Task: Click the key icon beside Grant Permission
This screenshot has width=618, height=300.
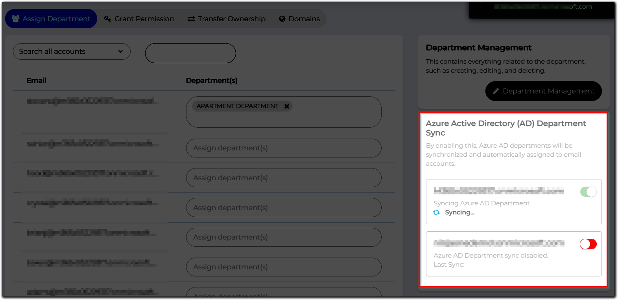Action: point(107,19)
